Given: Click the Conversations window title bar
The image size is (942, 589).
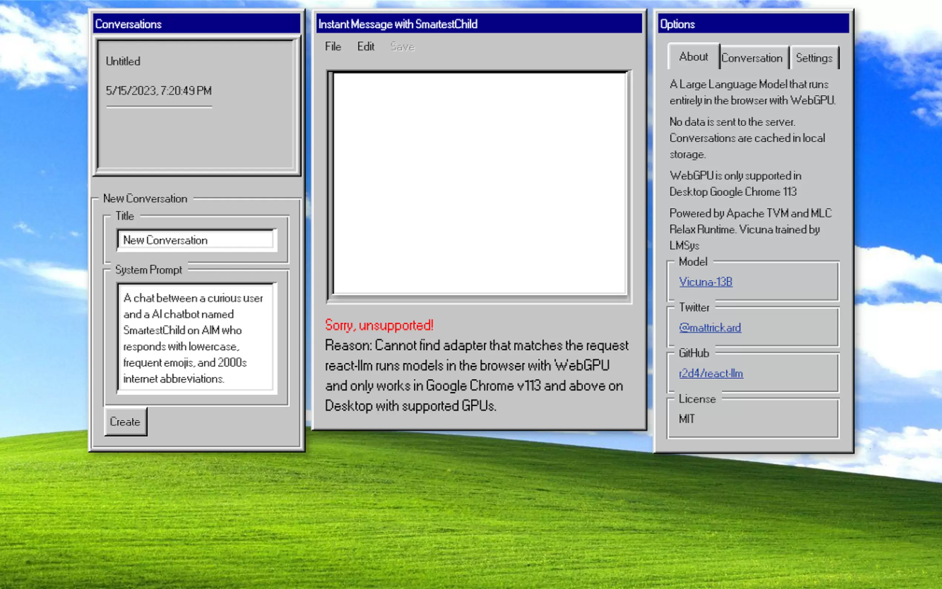Looking at the screenshot, I should coord(197,24).
